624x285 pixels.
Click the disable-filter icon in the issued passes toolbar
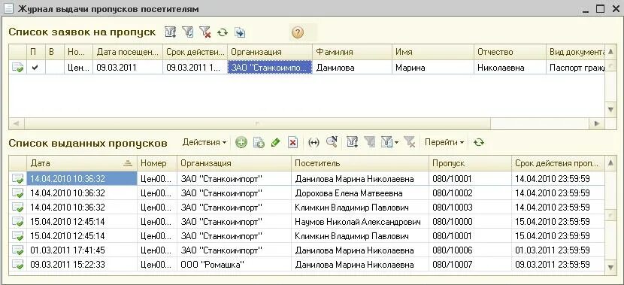410,142
